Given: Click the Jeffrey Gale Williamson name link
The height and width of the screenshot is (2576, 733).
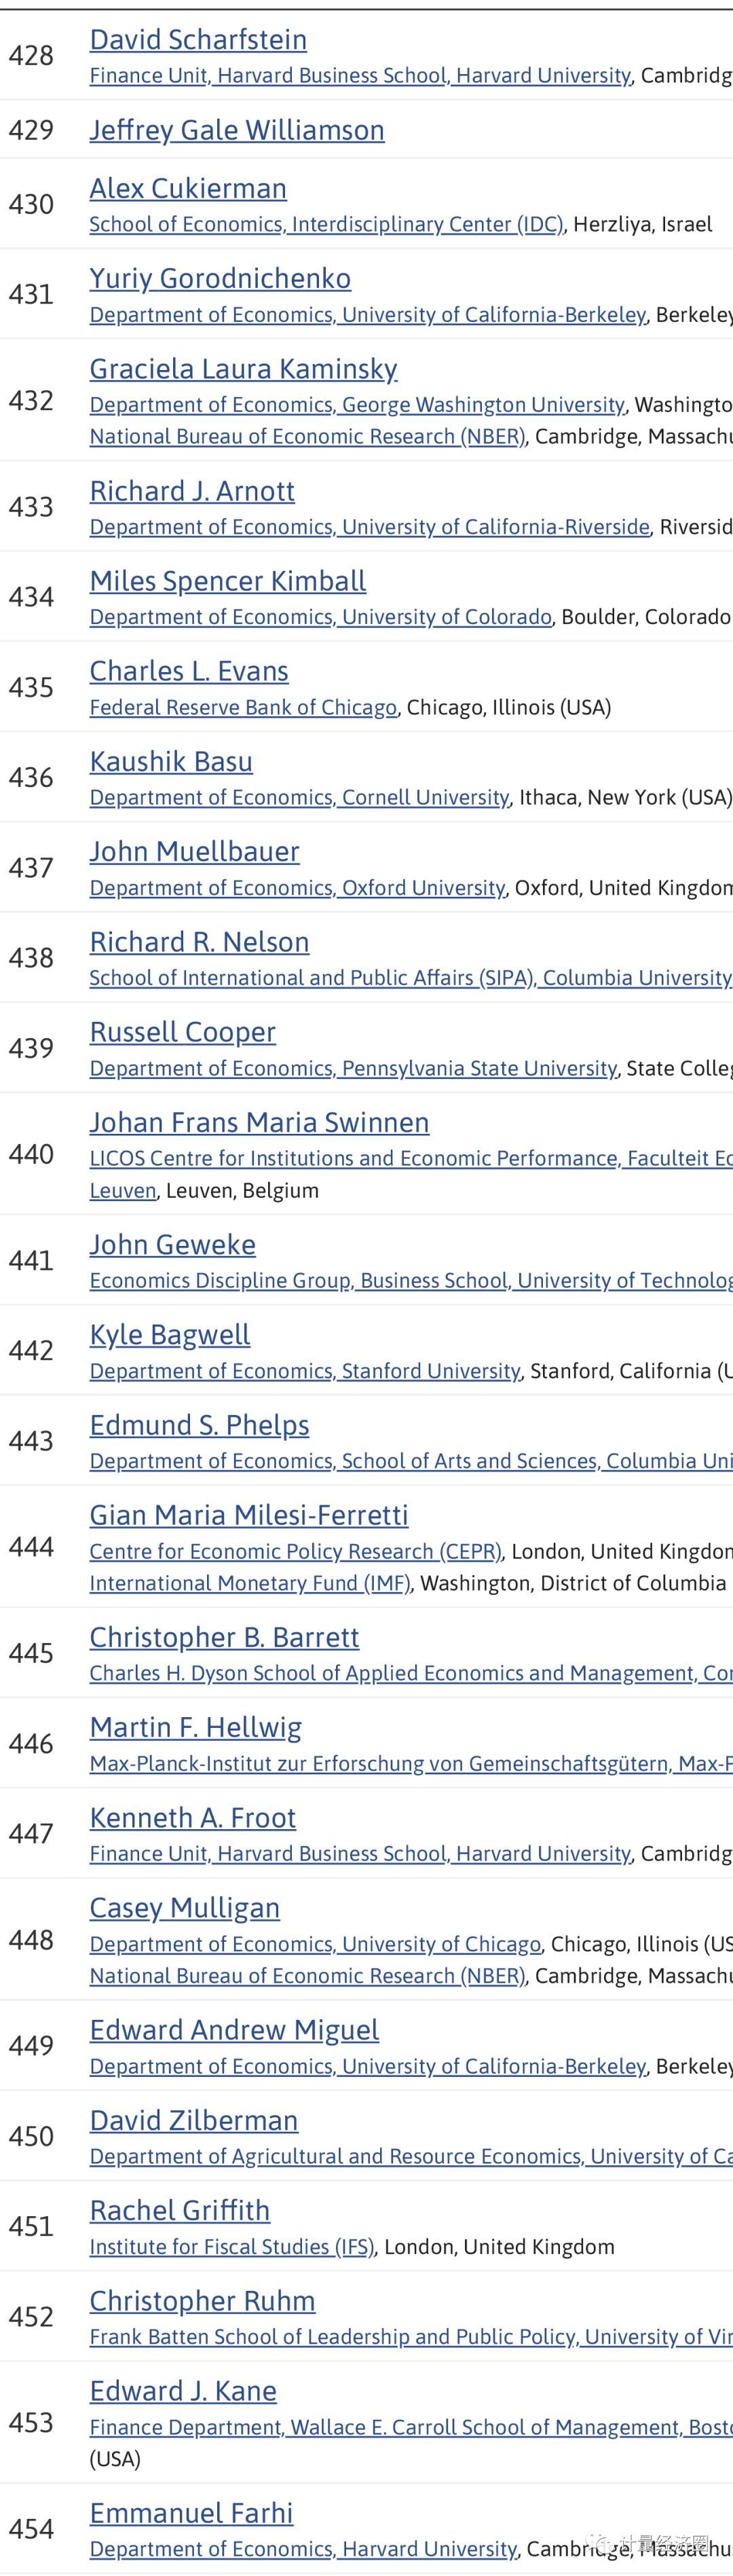Looking at the screenshot, I should pyautogui.click(x=237, y=130).
